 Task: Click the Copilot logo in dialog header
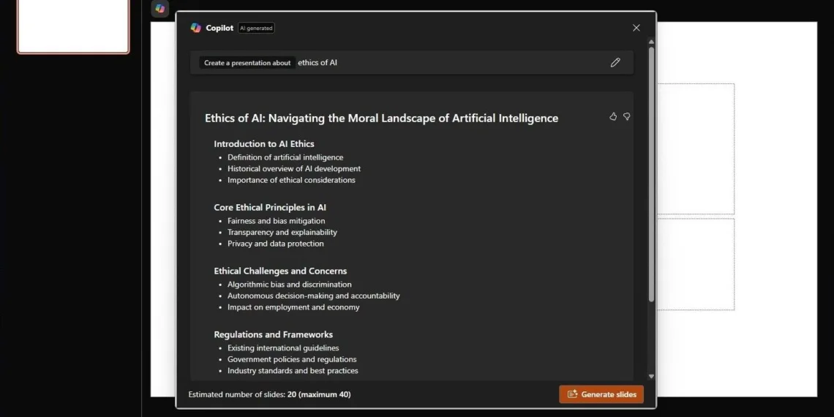(x=196, y=28)
